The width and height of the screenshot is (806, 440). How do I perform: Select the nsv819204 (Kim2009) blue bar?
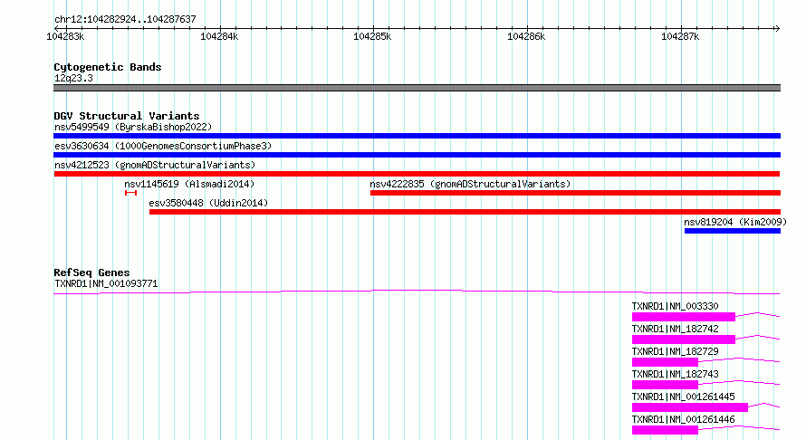click(x=733, y=231)
